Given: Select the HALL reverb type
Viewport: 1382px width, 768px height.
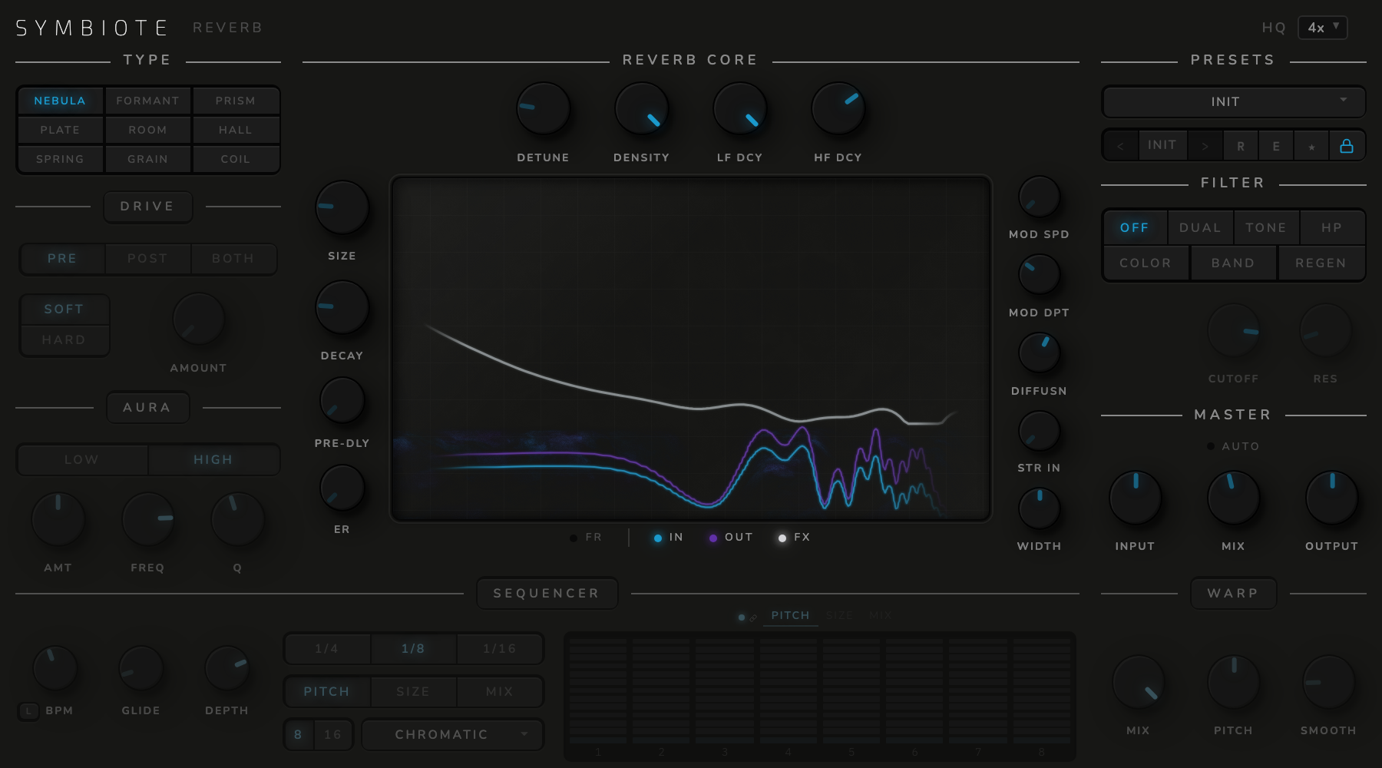Looking at the screenshot, I should (x=236, y=130).
